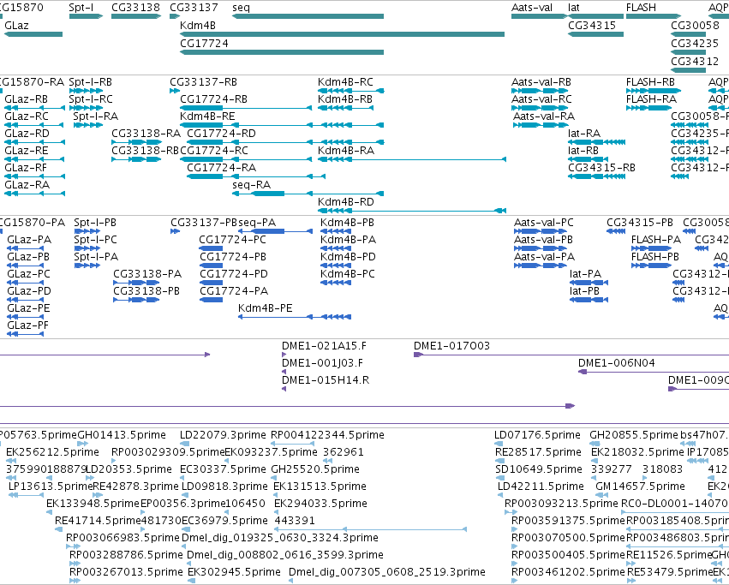Select the seq-PA protein glyph

click(276, 231)
